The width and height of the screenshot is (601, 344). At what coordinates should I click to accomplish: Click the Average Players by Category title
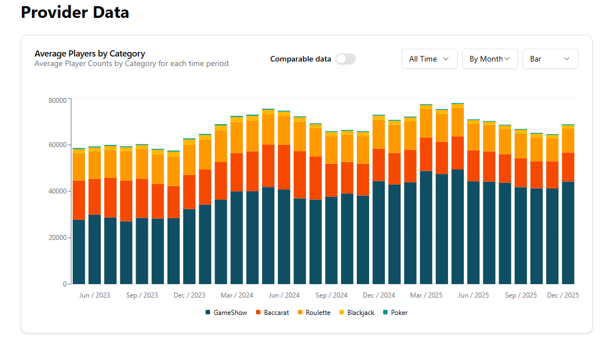click(x=90, y=54)
